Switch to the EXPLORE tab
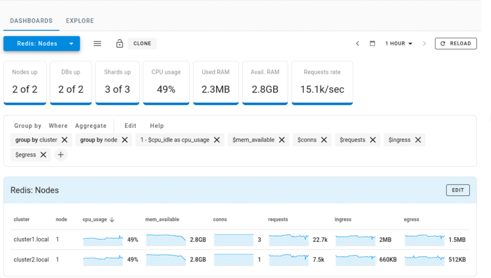 pos(80,20)
